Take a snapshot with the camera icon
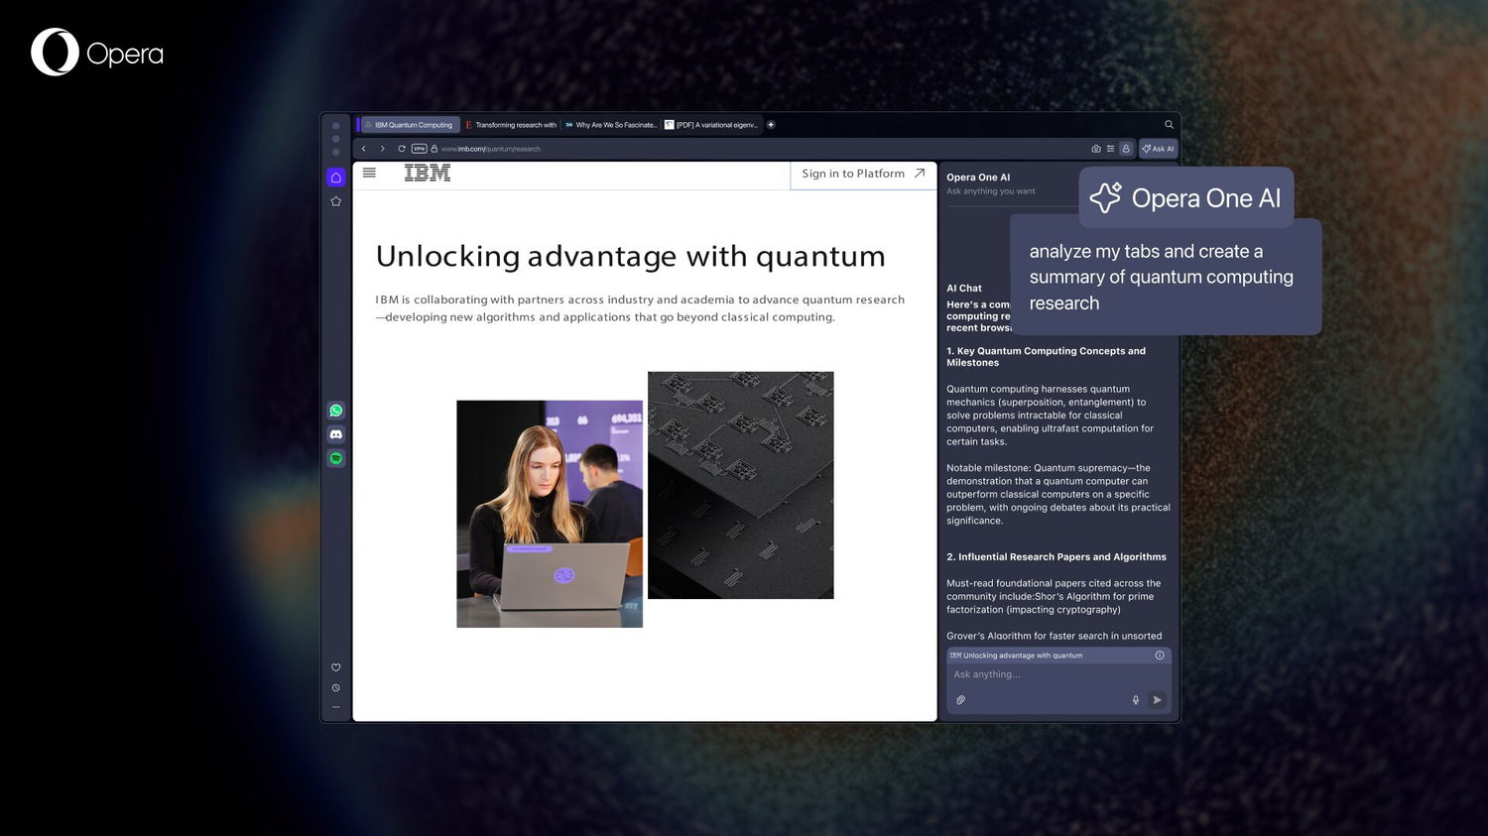The width and height of the screenshot is (1488, 836). tap(1096, 149)
